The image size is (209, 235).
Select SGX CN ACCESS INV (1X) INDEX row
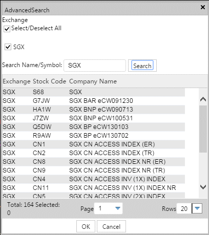pyautogui.click(x=94, y=179)
